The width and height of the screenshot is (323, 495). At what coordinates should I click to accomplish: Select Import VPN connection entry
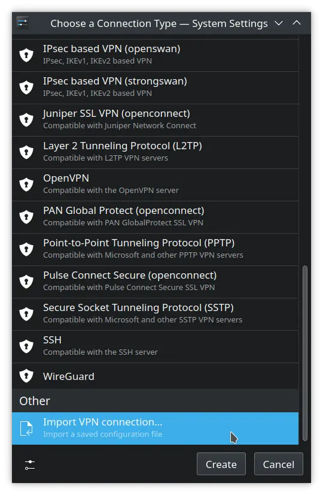pyautogui.click(x=155, y=428)
